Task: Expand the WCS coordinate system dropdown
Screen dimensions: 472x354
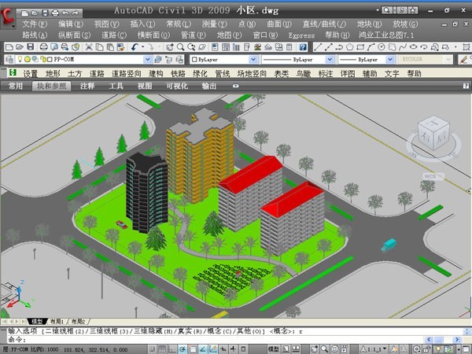Action: pos(442,176)
